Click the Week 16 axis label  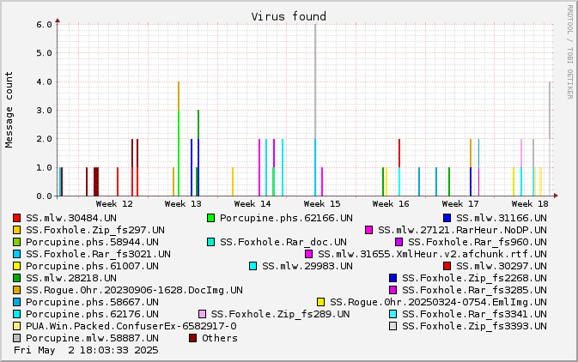pyautogui.click(x=391, y=204)
